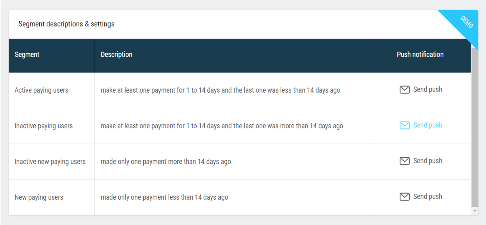Click the table's vertical scrollbar track
The height and width of the screenshot is (225, 486).
(475, 128)
